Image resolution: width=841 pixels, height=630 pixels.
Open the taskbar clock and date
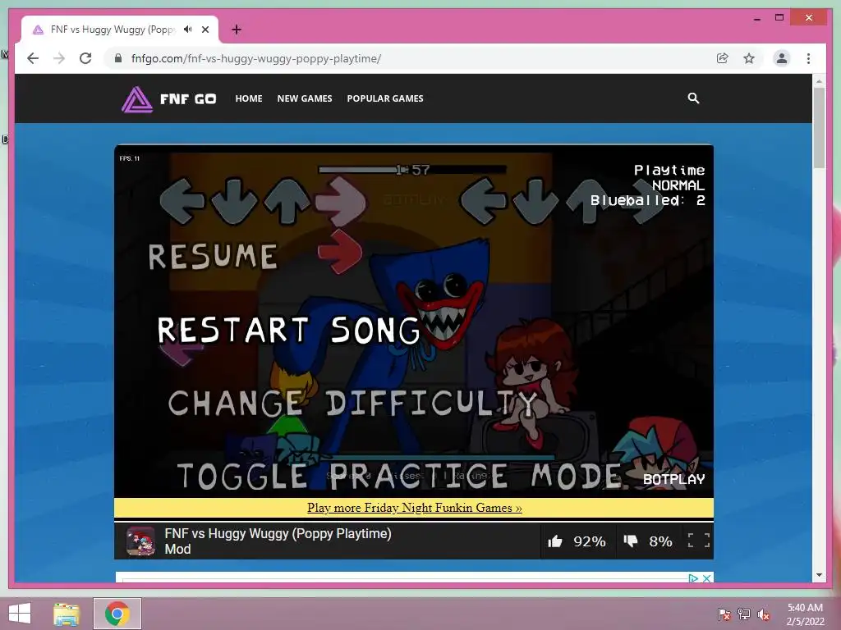coord(805,614)
